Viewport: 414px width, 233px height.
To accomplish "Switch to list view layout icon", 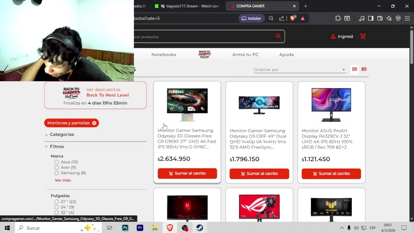I will 364,69.
